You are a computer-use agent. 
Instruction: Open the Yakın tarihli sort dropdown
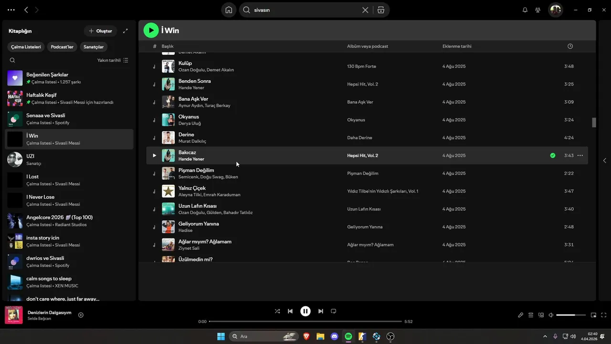click(113, 60)
